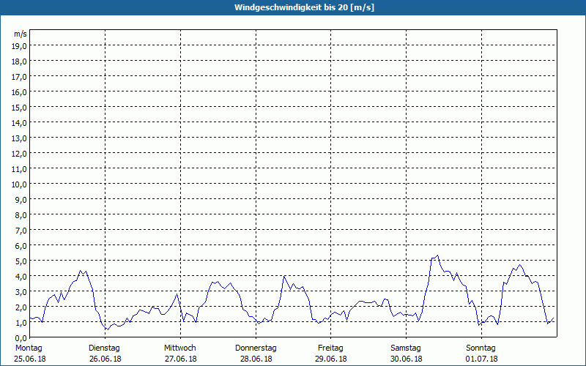Click the chart title 'Windgeschwindigkeit bis 20 [m/s]'
This screenshot has width=586, height=366.
click(304, 7)
